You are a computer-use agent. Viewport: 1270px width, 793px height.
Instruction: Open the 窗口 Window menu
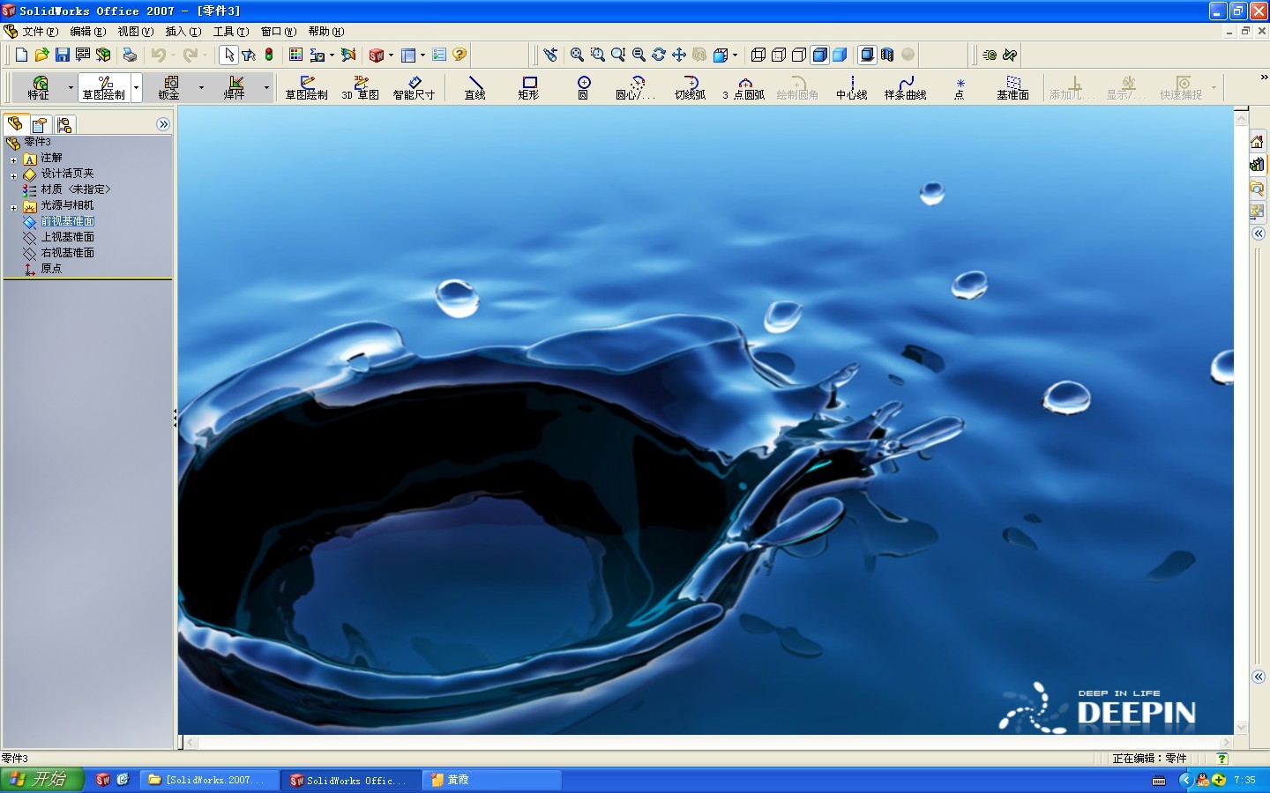point(278,31)
